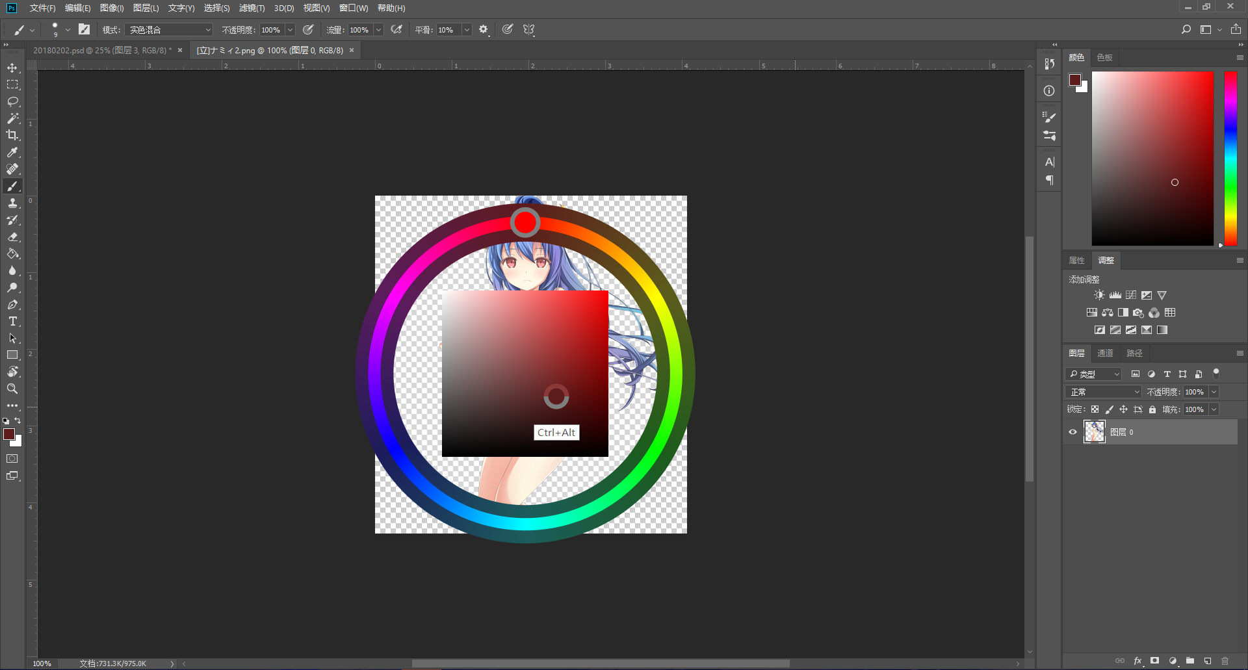
Task: Create a new layer button
Action: (1207, 660)
